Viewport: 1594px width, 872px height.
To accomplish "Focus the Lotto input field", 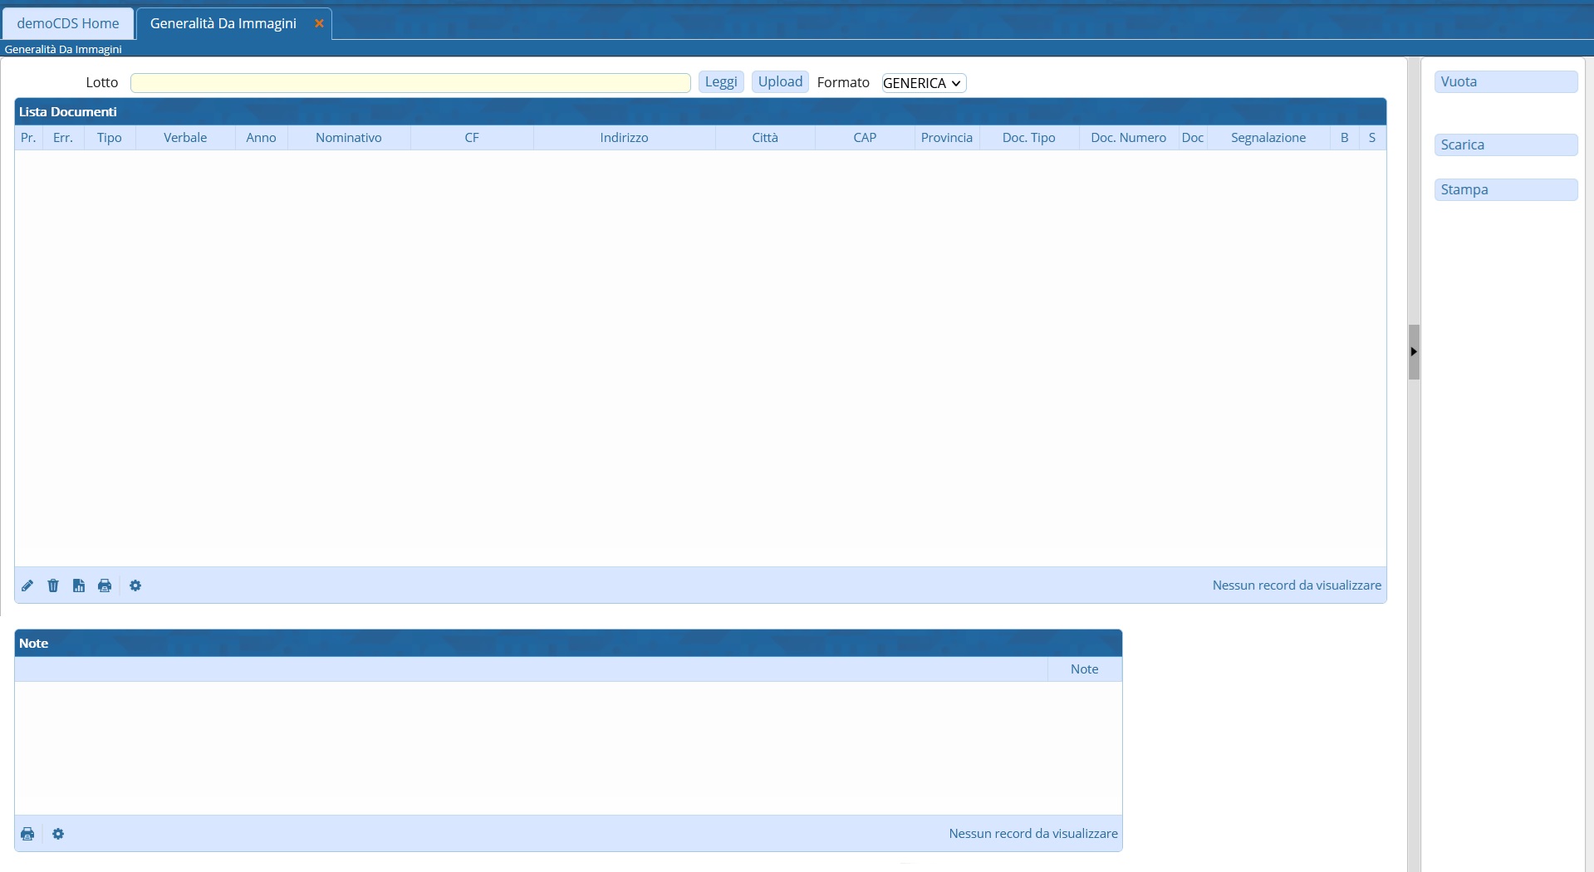I will point(410,83).
